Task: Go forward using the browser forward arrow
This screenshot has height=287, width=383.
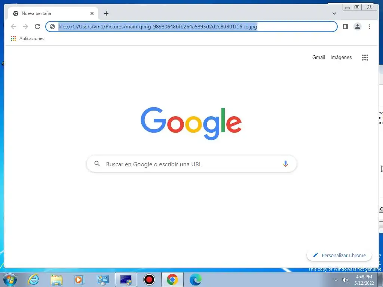Action: [x=25, y=27]
